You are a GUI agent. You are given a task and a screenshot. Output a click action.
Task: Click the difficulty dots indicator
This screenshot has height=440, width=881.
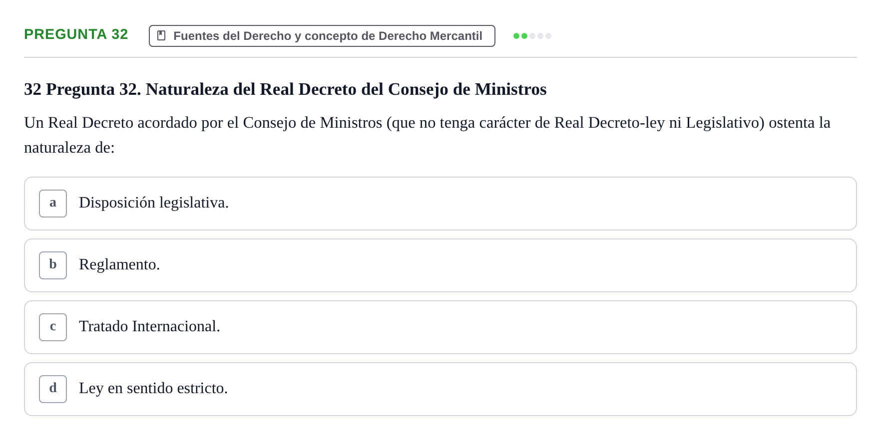pos(532,36)
